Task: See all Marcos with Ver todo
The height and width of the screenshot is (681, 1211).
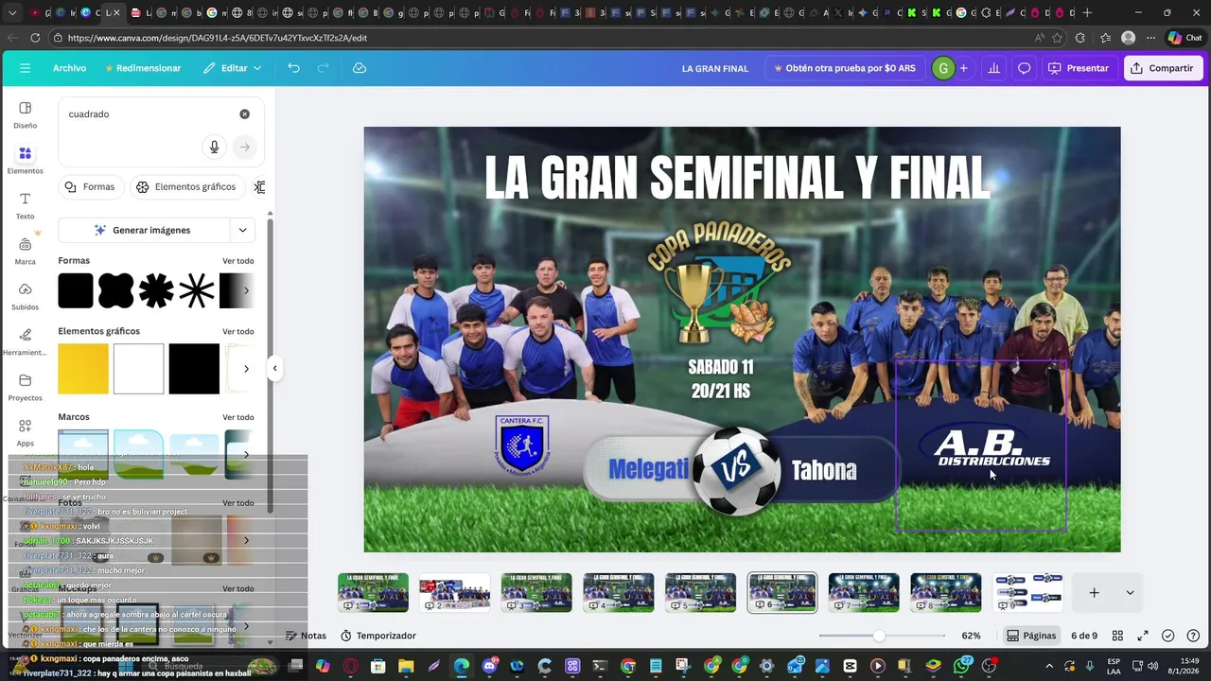Action: 238,417
